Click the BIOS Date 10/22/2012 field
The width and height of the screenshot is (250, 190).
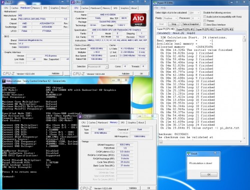[43, 47]
